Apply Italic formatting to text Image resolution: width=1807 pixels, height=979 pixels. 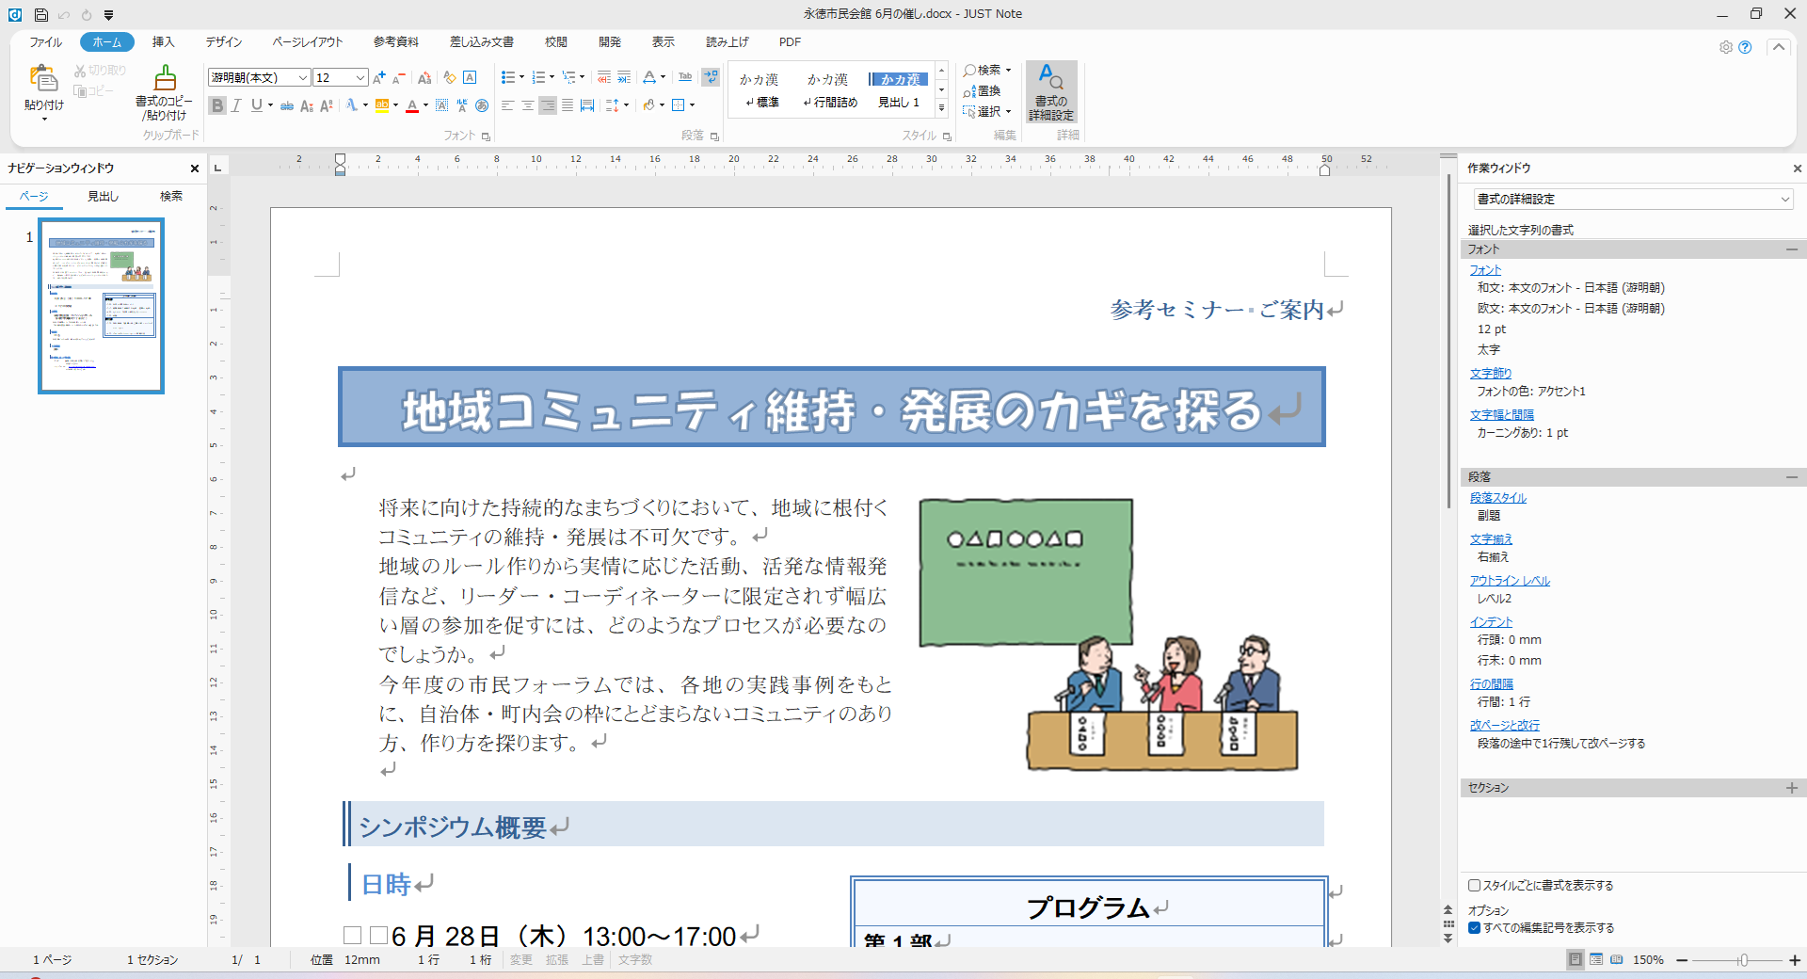236,105
